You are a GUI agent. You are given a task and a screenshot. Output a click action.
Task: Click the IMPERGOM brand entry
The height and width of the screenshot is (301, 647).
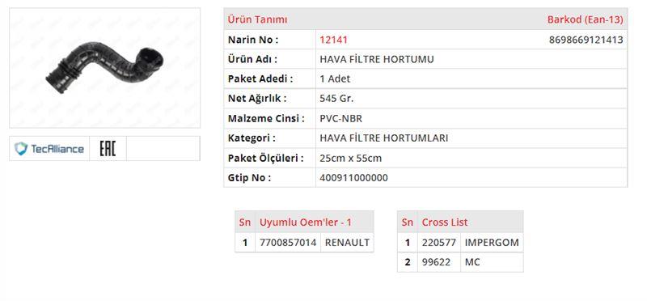click(492, 243)
